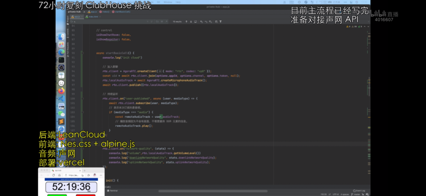Click the red button in timer window
The height and width of the screenshot is (196, 426).
tap(86, 195)
